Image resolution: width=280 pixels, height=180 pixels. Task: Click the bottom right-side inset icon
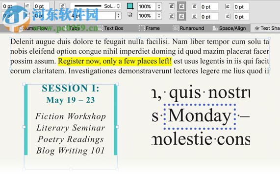click(x=228, y=17)
